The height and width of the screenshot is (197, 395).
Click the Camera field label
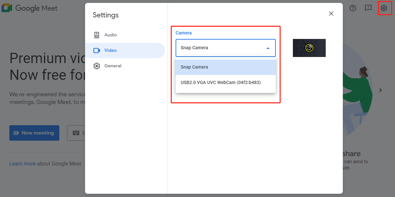pos(184,33)
